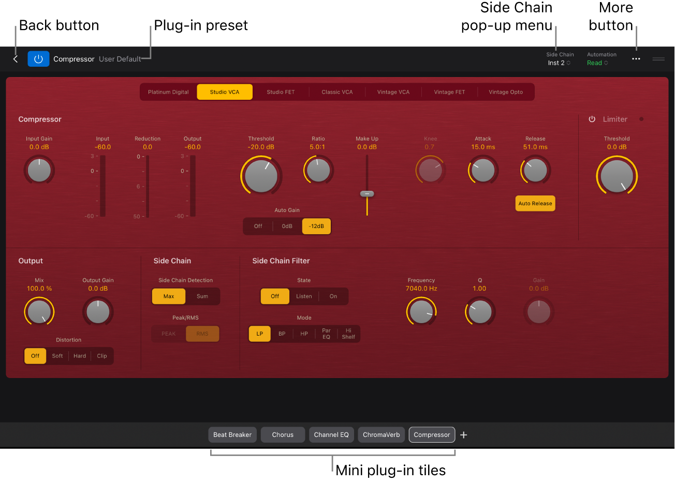Select the Studio FET compressor model

pyautogui.click(x=281, y=92)
